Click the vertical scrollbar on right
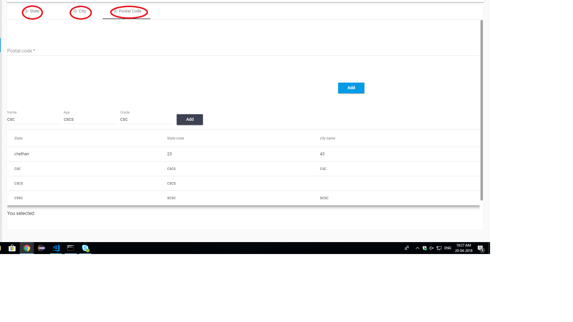 (481, 110)
